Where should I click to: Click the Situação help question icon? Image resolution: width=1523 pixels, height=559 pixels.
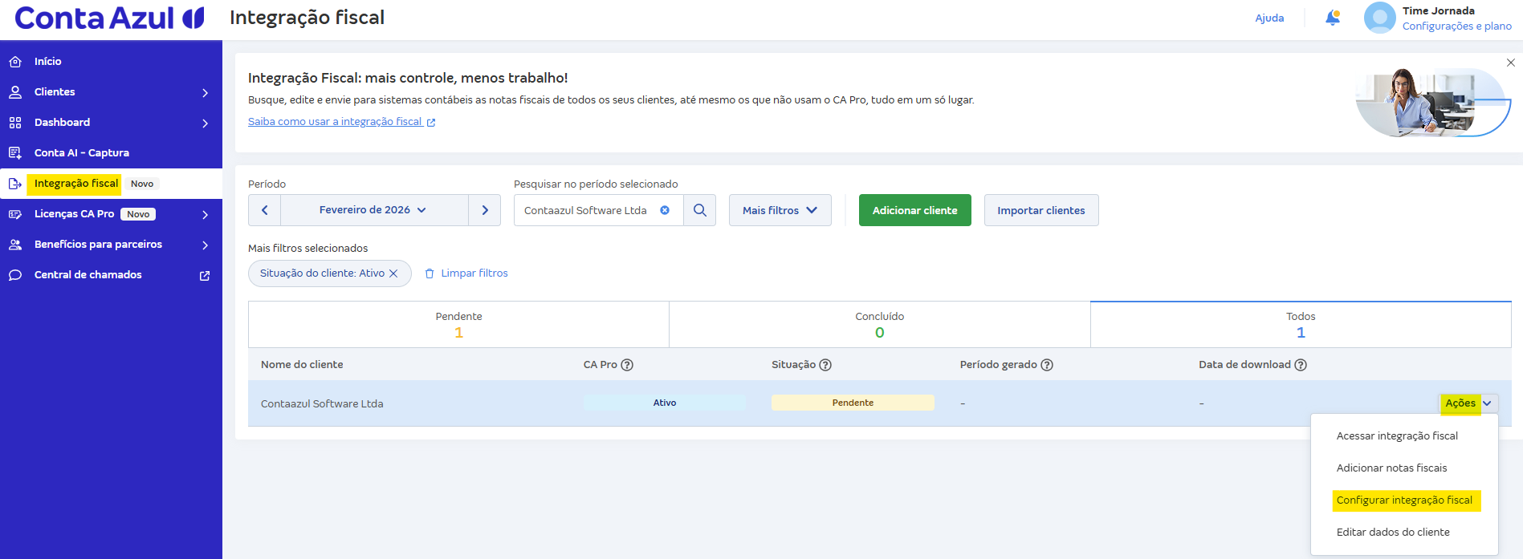[825, 365]
